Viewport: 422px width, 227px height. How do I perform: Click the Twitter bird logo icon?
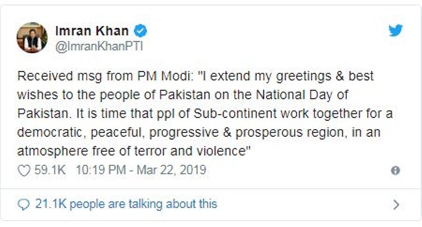[395, 30]
